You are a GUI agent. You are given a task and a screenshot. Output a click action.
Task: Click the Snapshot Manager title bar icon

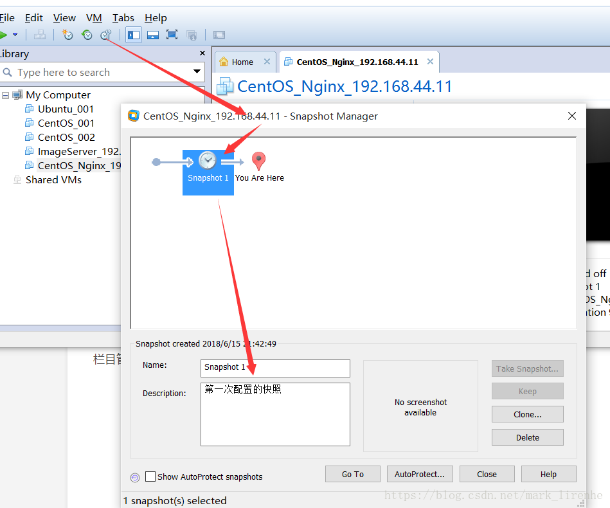coord(134,116)
